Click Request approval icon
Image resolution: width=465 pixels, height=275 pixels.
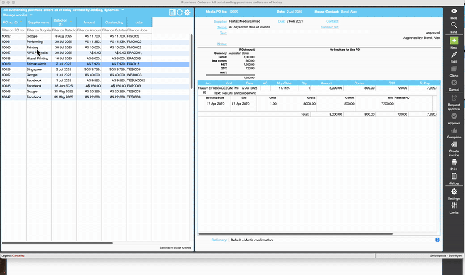point(454,98)
